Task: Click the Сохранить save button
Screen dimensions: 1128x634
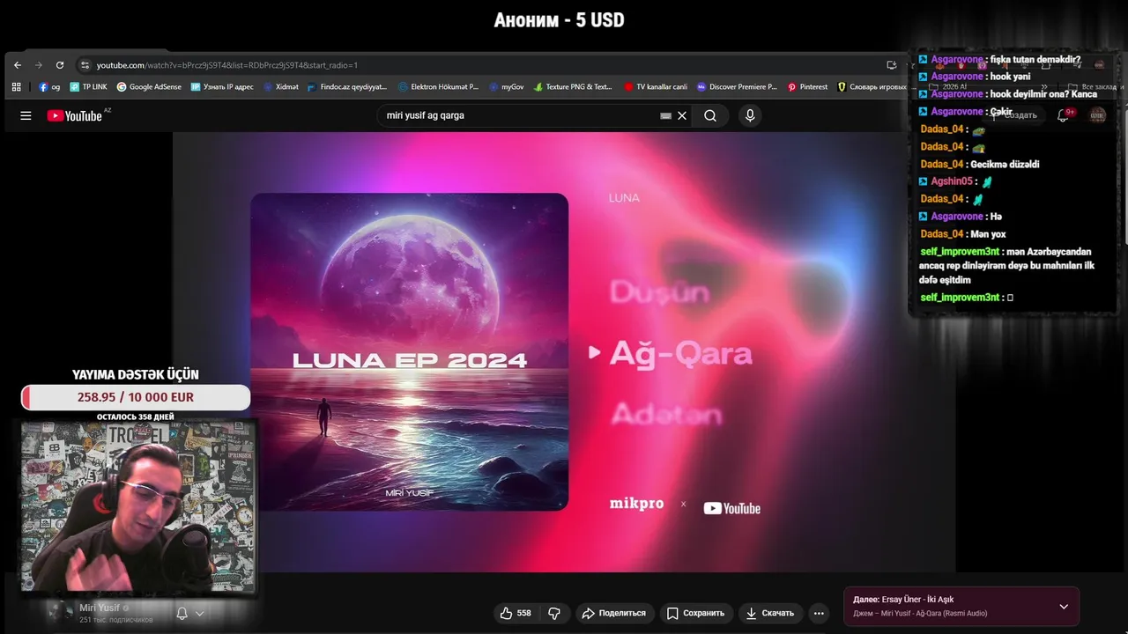Action: tap(695, 613)
